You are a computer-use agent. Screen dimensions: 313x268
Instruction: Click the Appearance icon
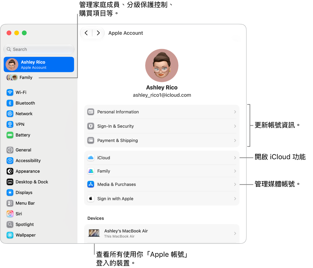[x=10, y=171]
